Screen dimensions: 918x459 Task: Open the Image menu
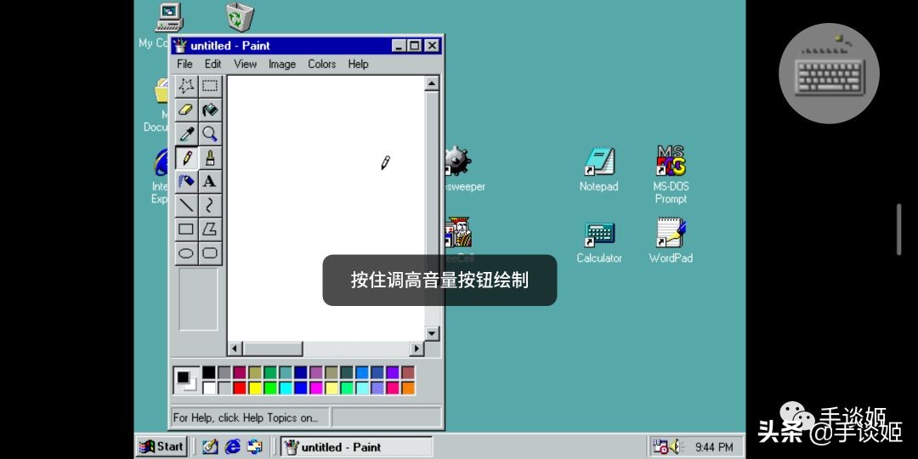(x=281, y=64)
